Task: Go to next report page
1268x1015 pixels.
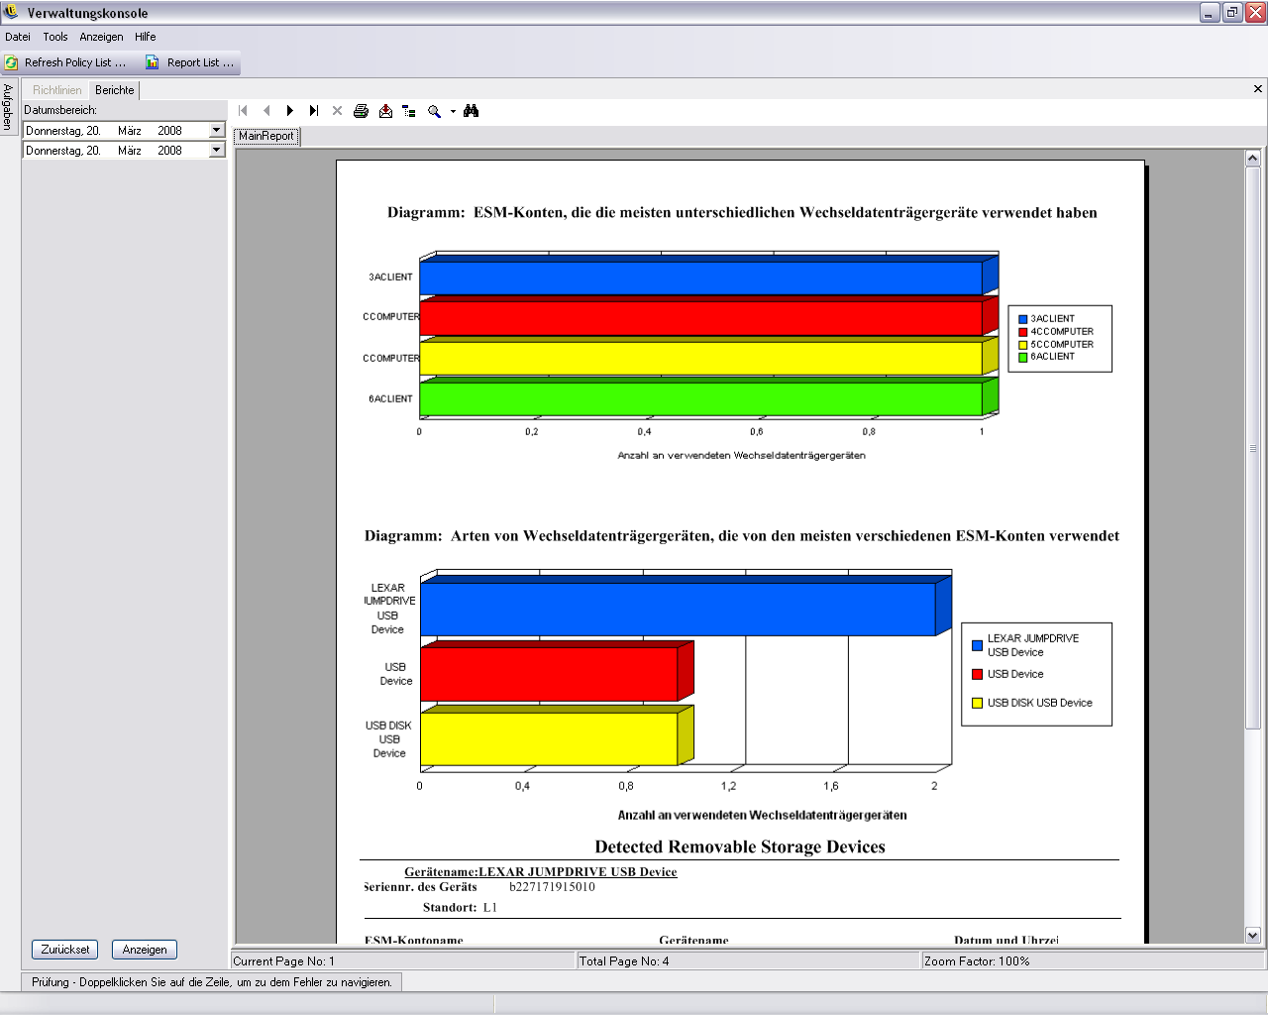Action: [289, 111]
